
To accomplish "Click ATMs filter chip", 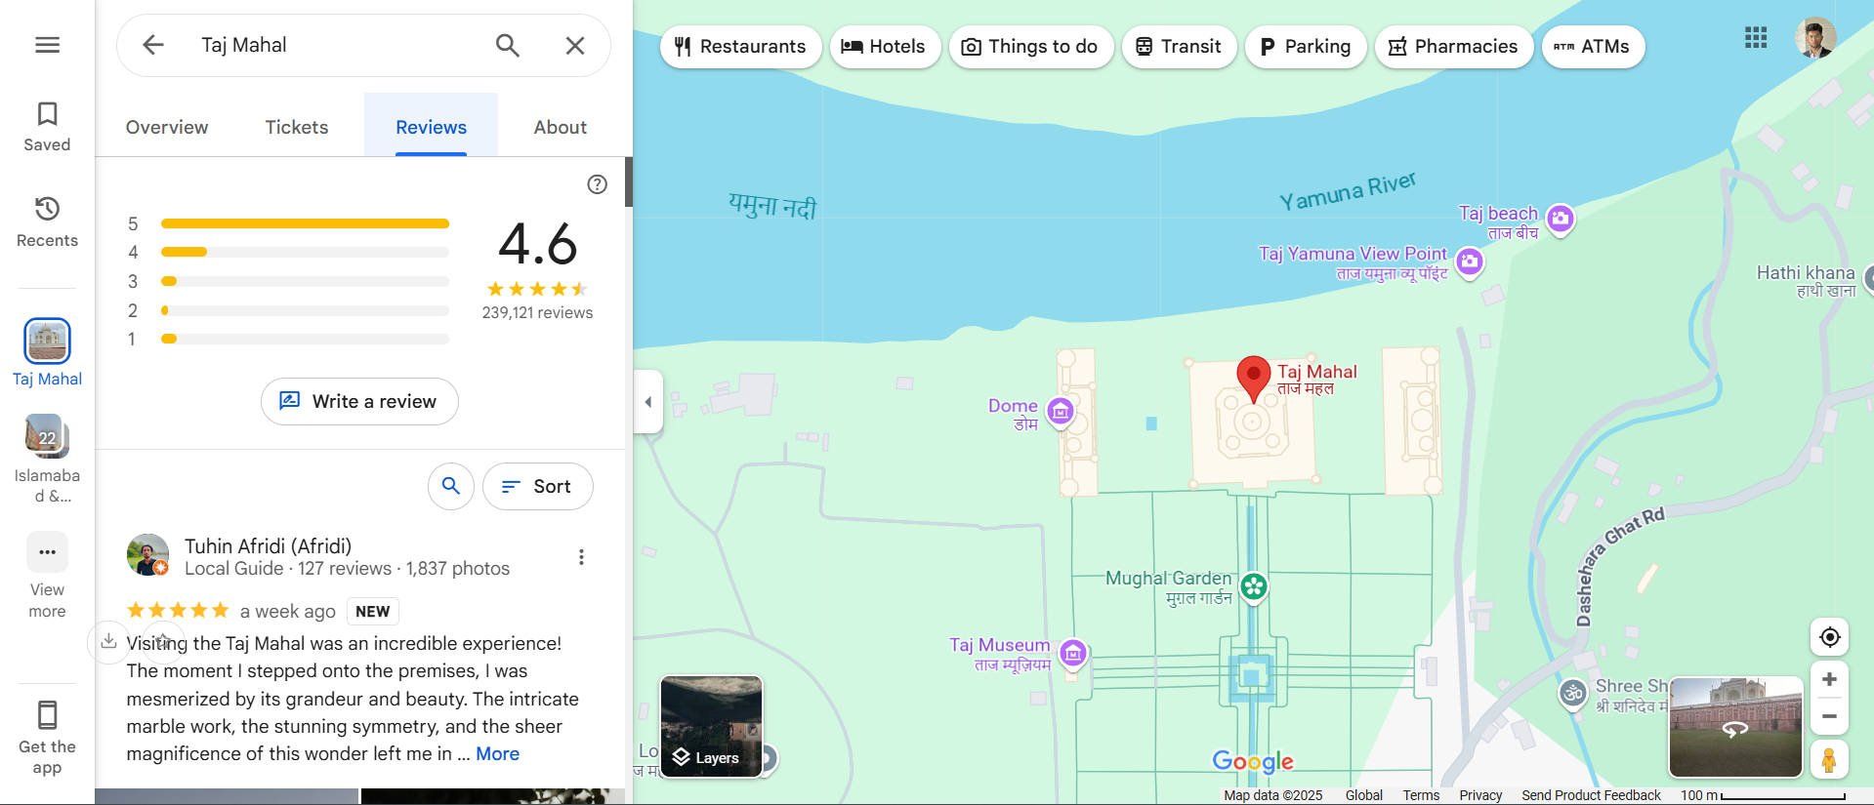I will coord(1593,46).
